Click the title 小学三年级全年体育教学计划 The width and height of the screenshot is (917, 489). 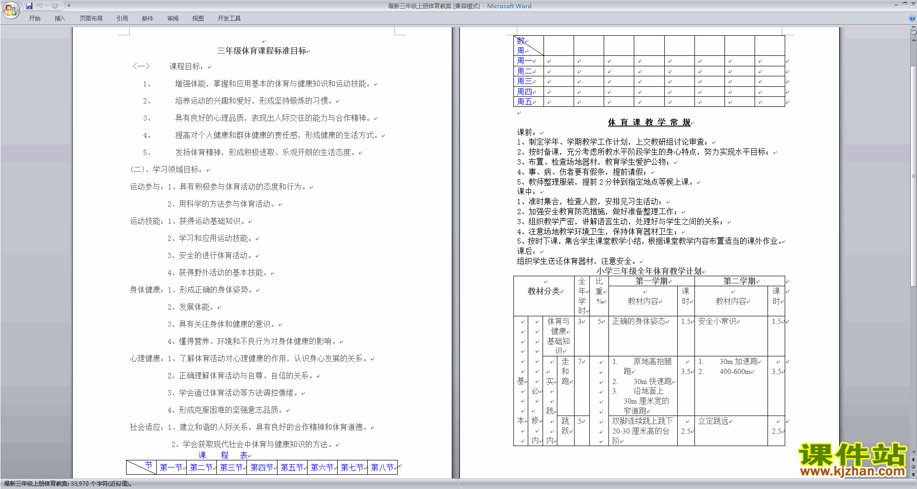tap(649, 271)
